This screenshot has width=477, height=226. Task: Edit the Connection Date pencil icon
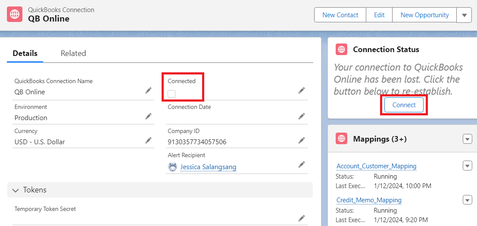[x=302, y=116]
